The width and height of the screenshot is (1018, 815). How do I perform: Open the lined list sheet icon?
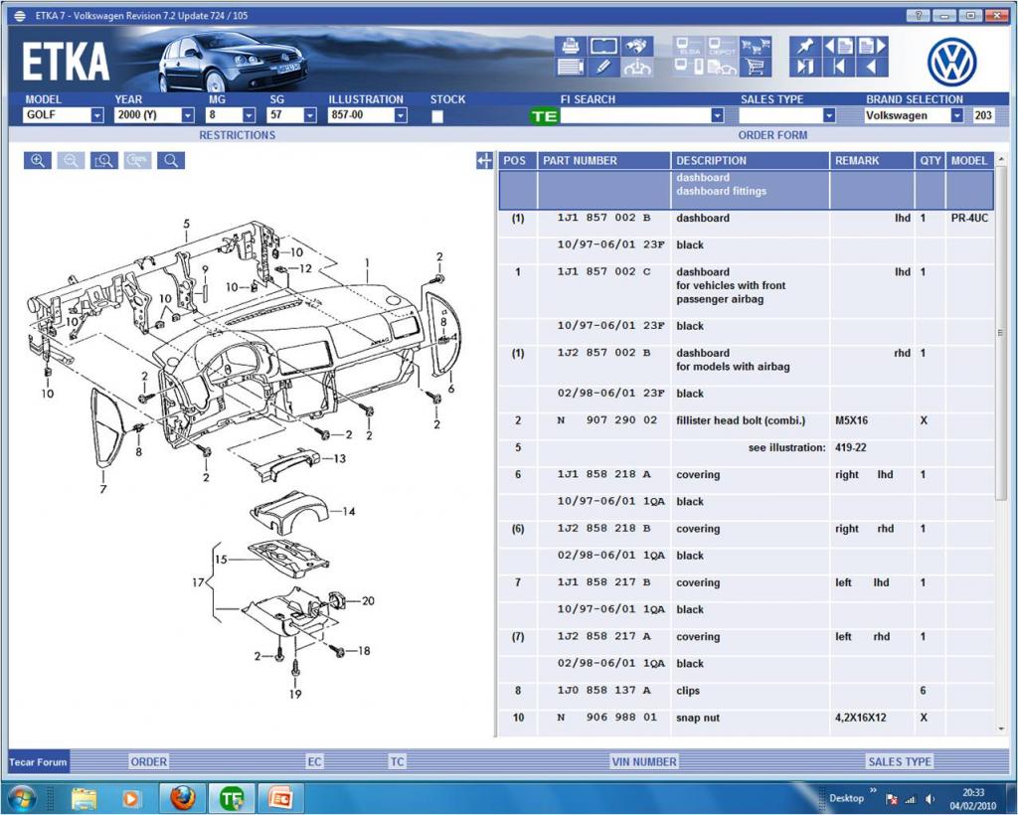570,67
